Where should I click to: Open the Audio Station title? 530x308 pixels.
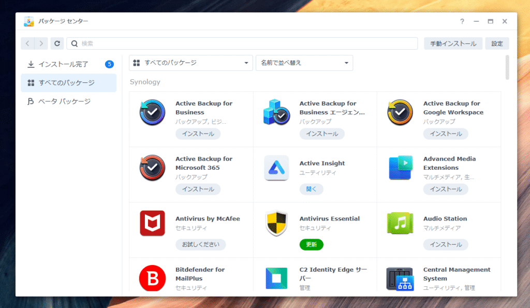(x=445, y=219)
